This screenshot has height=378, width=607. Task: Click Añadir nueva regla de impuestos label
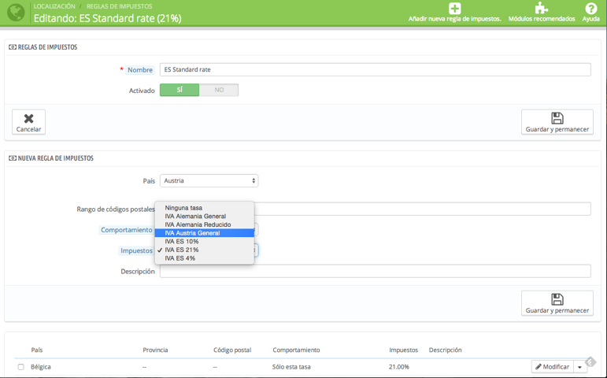[x=455, y=19]
